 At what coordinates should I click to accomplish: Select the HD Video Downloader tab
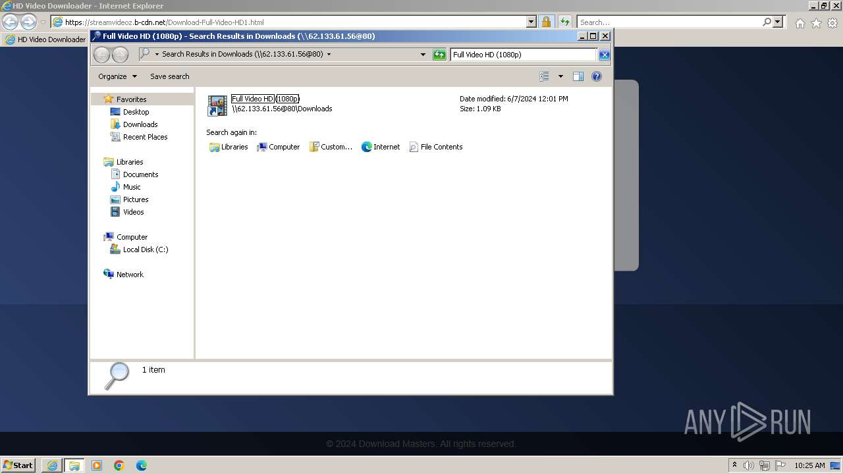point(45,39)
